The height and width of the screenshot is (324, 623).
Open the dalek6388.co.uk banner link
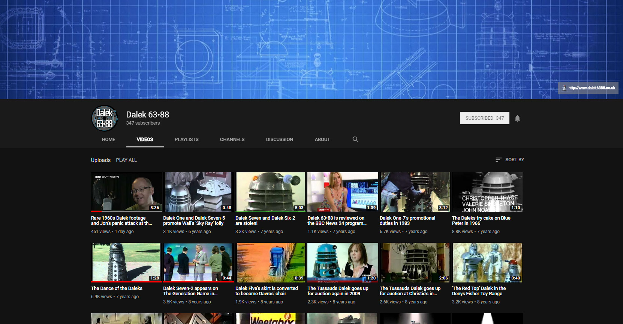588,88
